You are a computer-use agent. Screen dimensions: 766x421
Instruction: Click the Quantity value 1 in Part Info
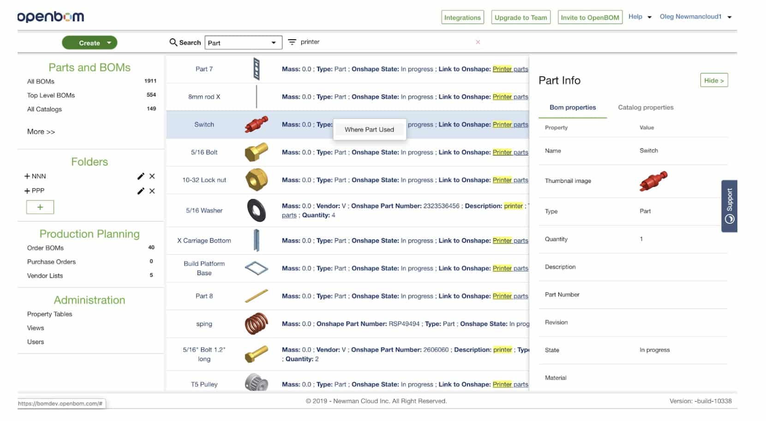[x=641, y=239]
